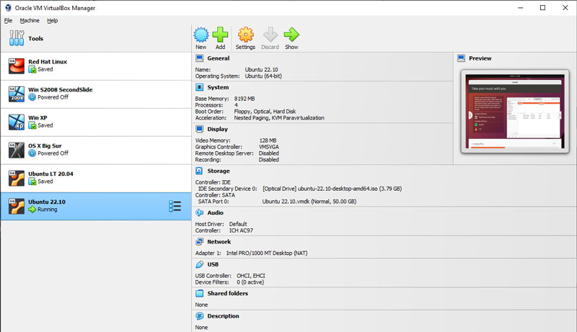Open the USB settings heading link
The height and width of the screenshot is (332, 577).
(213, 264)
